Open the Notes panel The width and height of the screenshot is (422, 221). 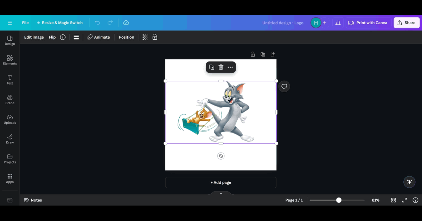33,200
